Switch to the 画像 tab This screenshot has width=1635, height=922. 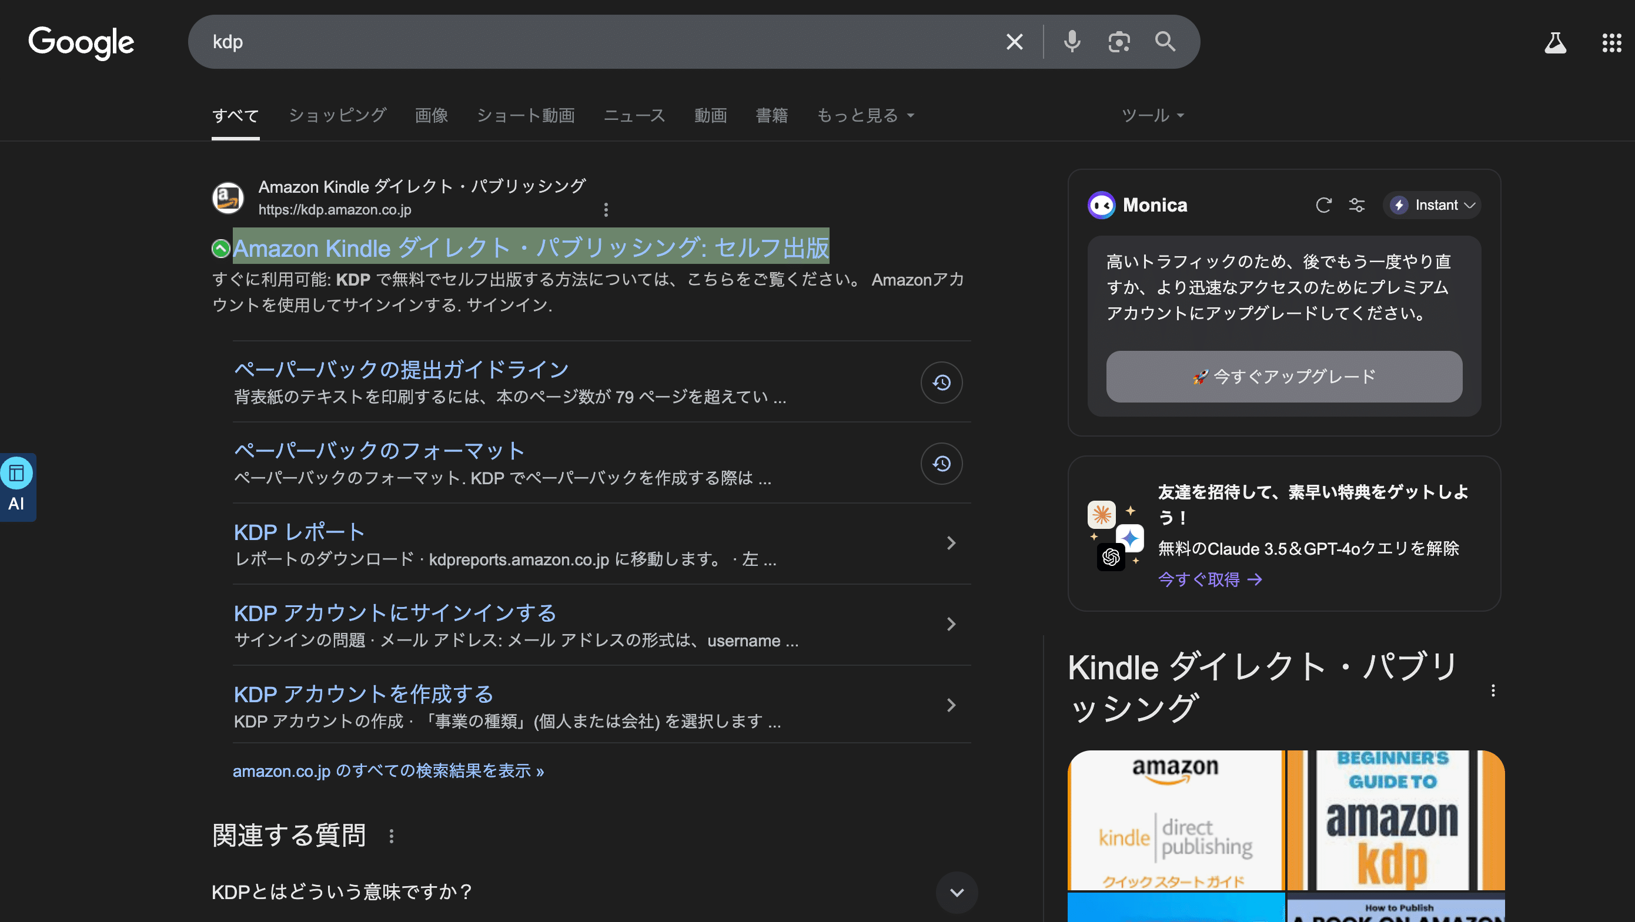[x=432, y=116]
